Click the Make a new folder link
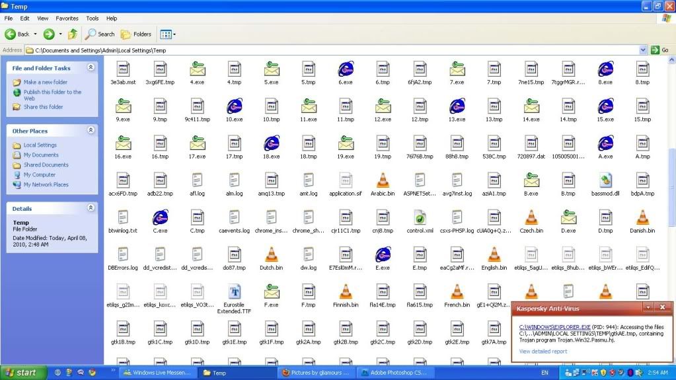This screenshot has width=676, height=380. (45, 83)
